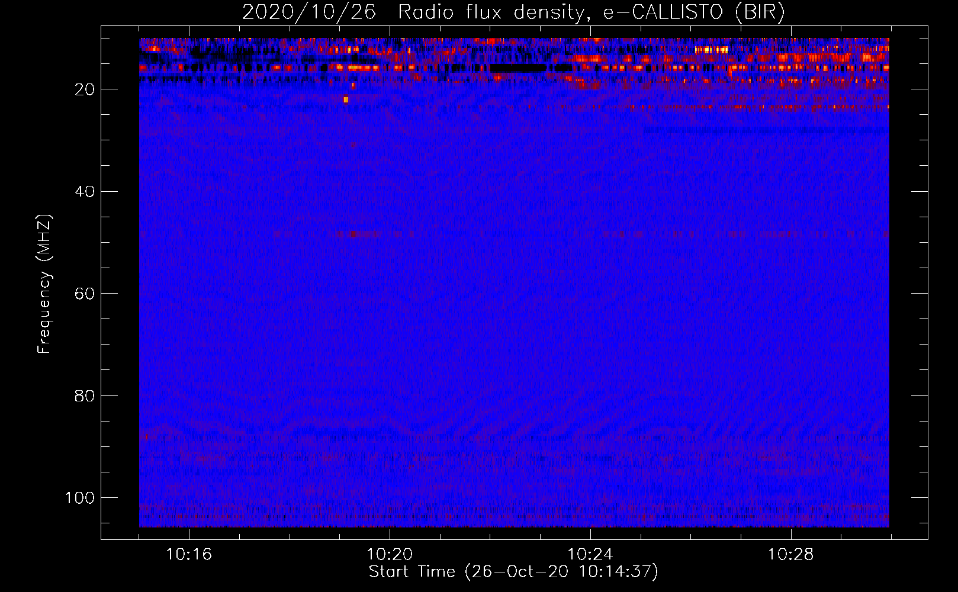Click the "Start Time (26-Oct-20 10:14:37)" label

[x=513, y=572]
